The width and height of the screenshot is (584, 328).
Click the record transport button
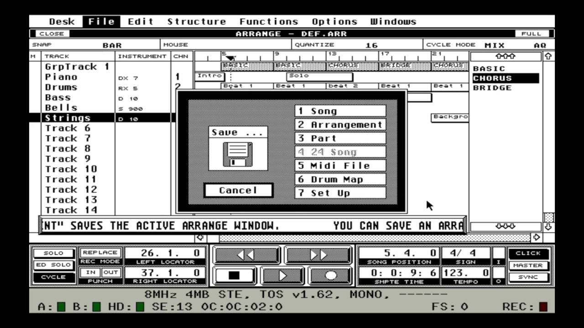[330, 276]
